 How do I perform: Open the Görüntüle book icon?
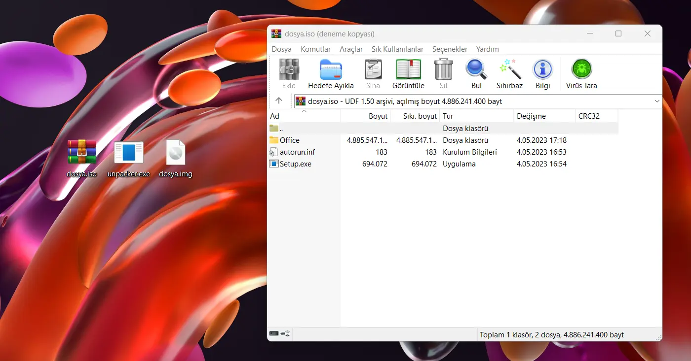tap(408, 69)
